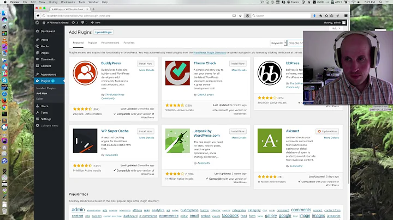The height and width of the screenshot is (220, 393).
Task: Select Installed Plugins submenu item
Action: pyautogui.click(x=46, y=88)
